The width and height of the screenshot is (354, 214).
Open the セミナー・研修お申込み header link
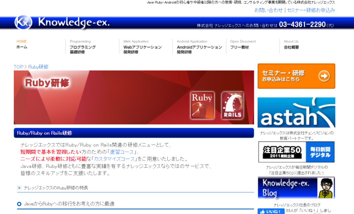(311, 10)
